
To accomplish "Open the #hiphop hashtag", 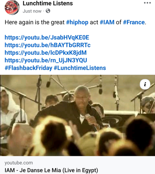I will pyautogui.click(x=77, y=22).
